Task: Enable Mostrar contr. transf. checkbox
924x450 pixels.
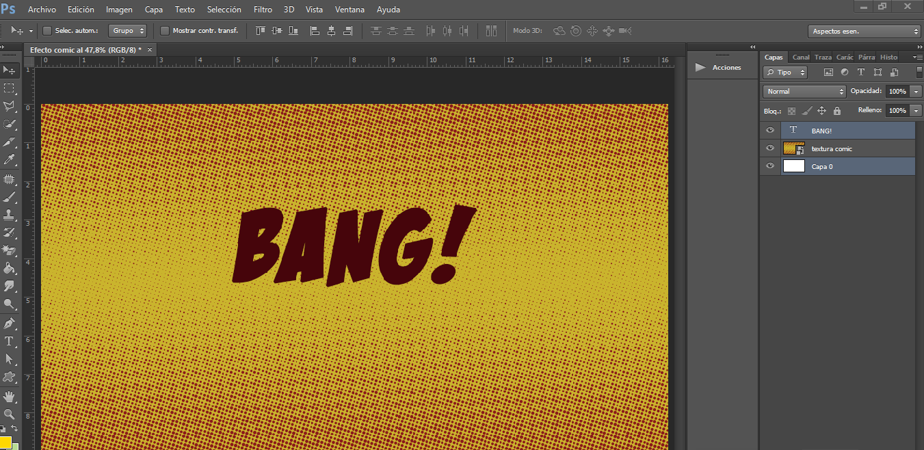Action: point(165,31)
